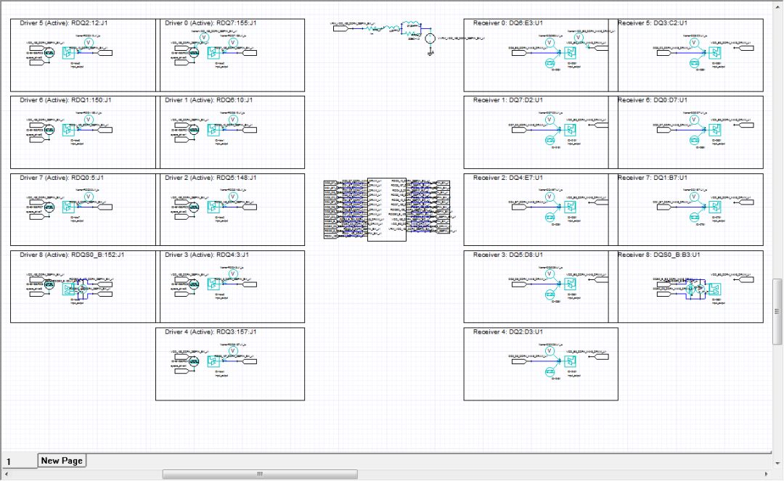Select the voltage probe in Driver 2 block
Viewport: 784px width, 481px height.
(x=232, y=197)
